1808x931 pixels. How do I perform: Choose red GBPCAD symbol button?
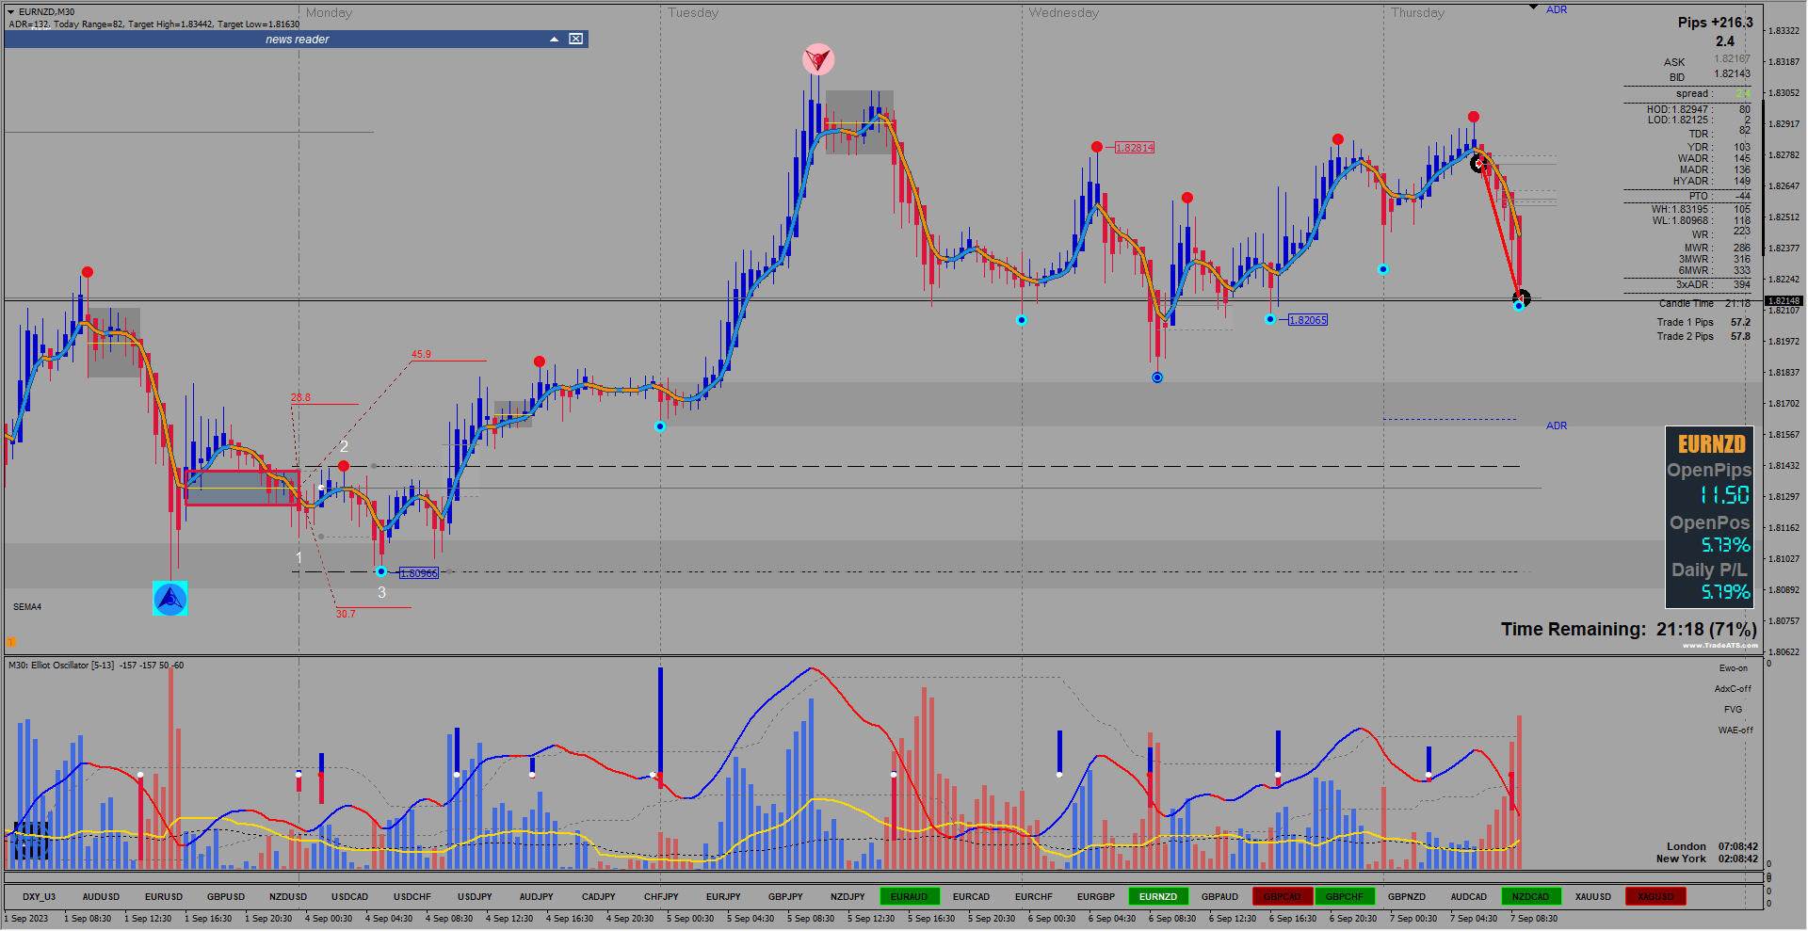point(1282,897)
